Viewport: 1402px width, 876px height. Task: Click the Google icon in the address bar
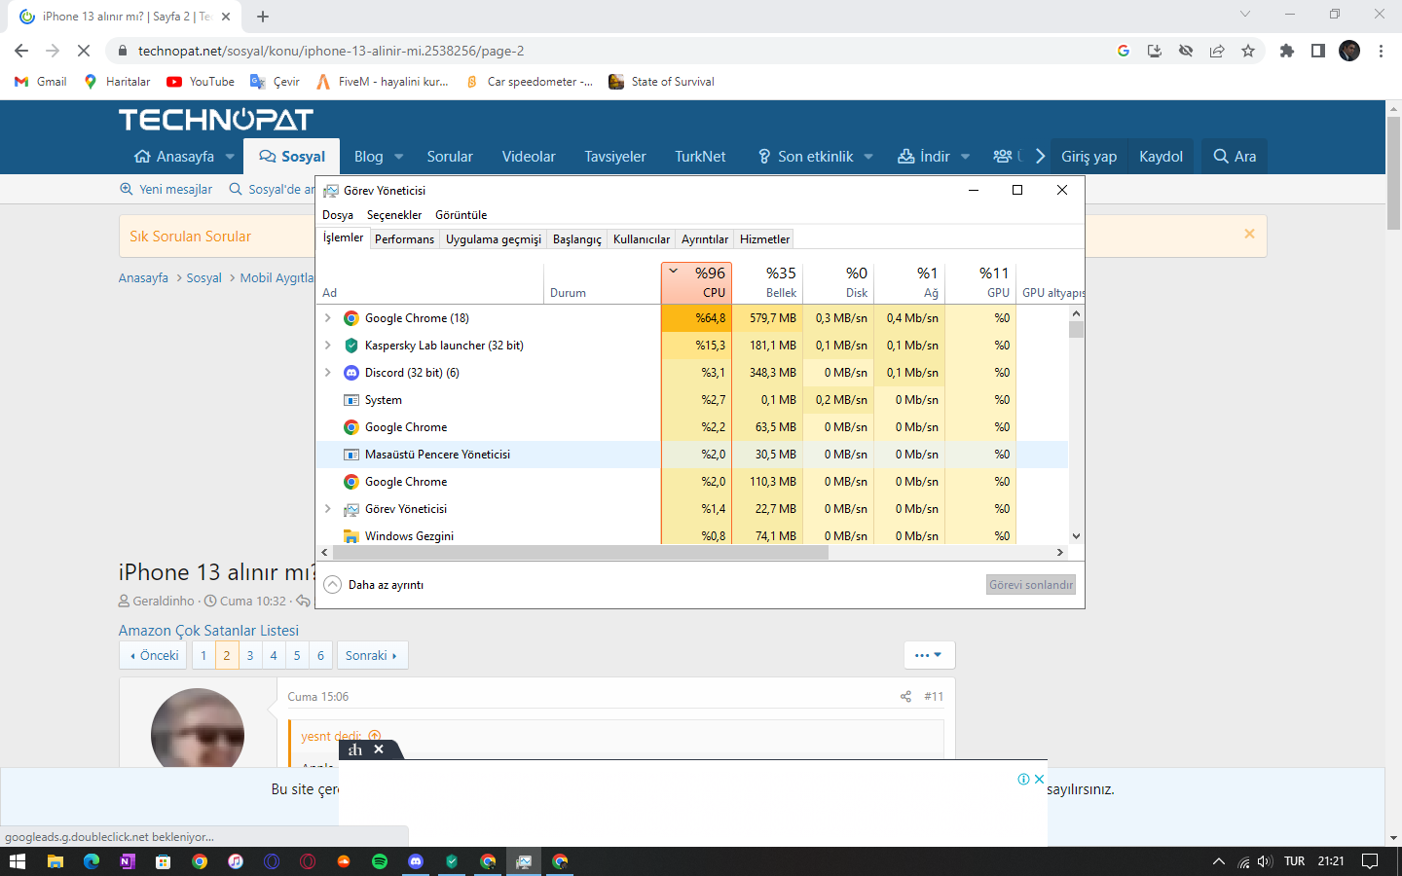click(1124, 51)
